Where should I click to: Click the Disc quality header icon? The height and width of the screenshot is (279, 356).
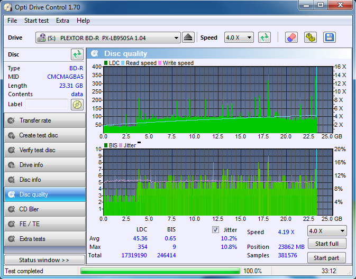[x=95, y=53]
